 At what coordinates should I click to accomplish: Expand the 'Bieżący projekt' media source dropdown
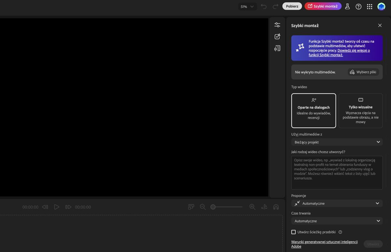pos(337,142)
